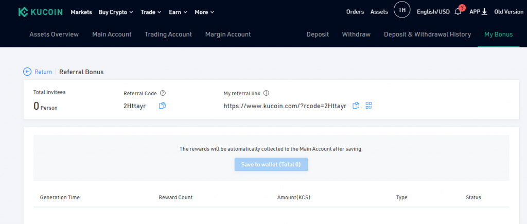
Task: Click the Amount(KCS) column header
Action: click(294, 197)
